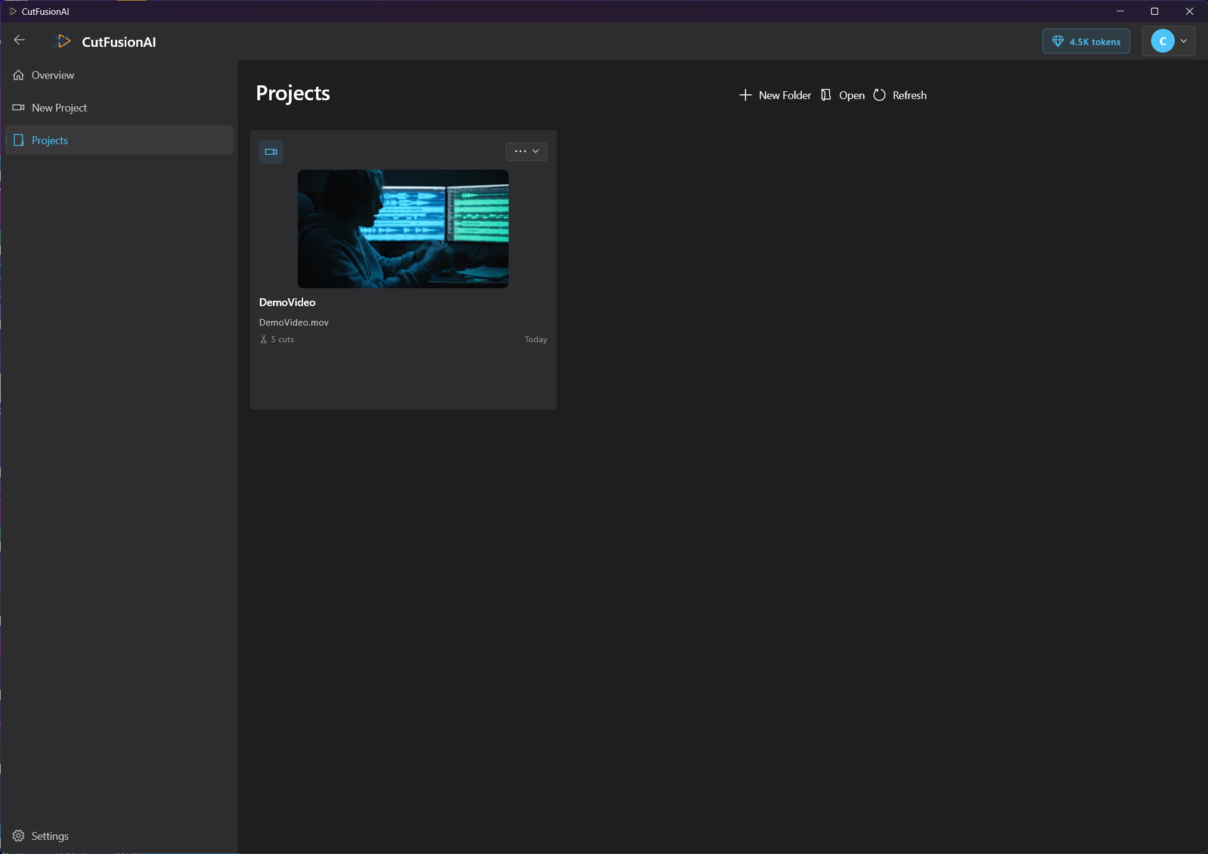
Task: Click the plus icon for New Folder
Action: click(x=745, y=95)
